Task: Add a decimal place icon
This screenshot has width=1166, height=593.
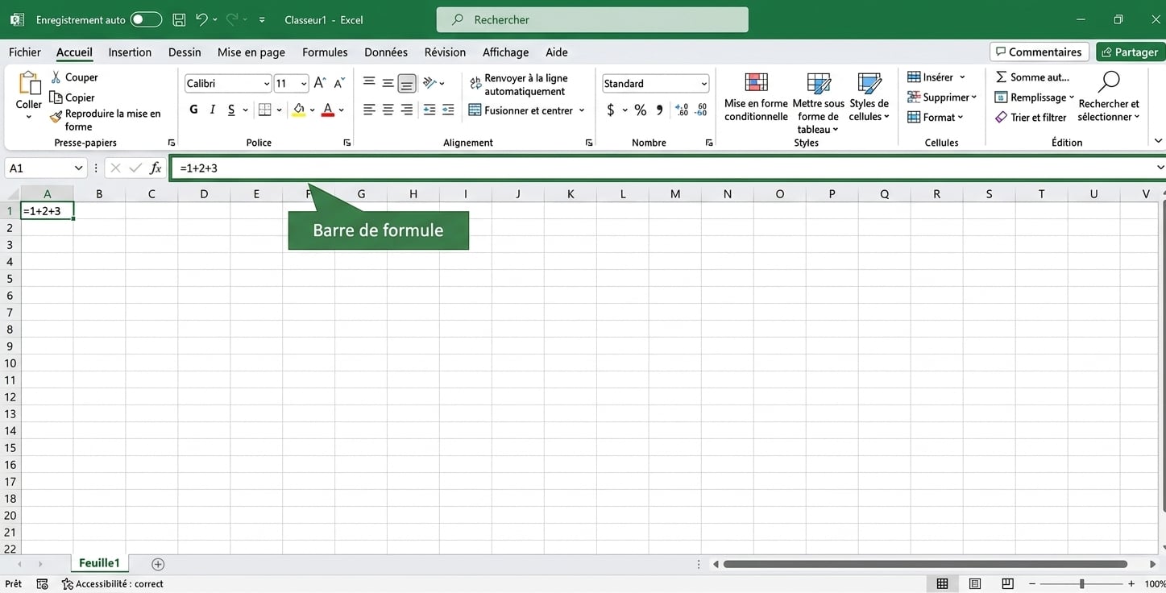Action: 682,110
